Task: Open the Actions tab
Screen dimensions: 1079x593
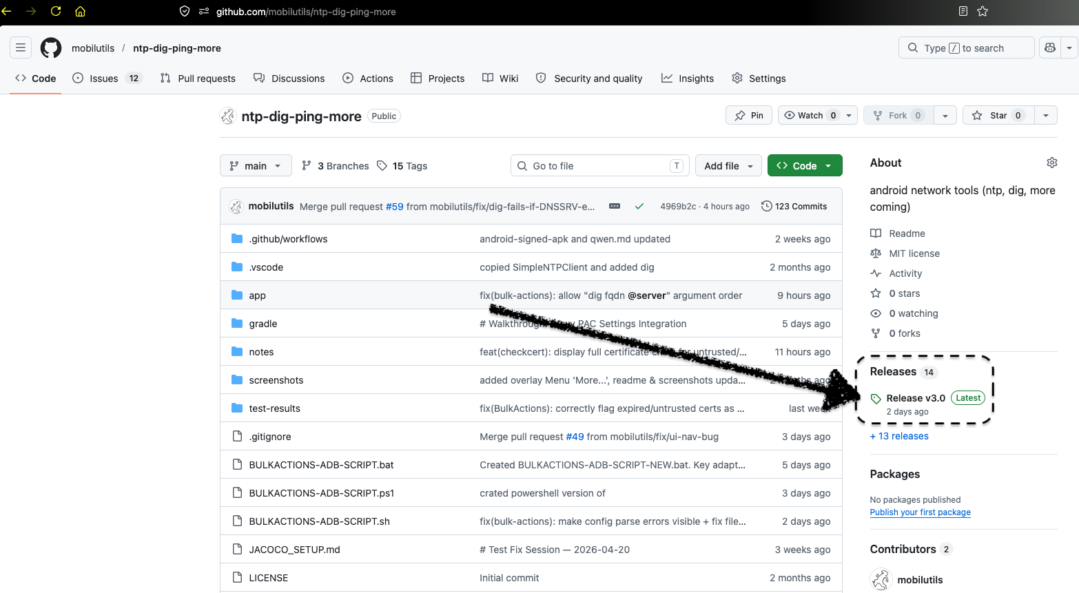Action: coord(368,79)
